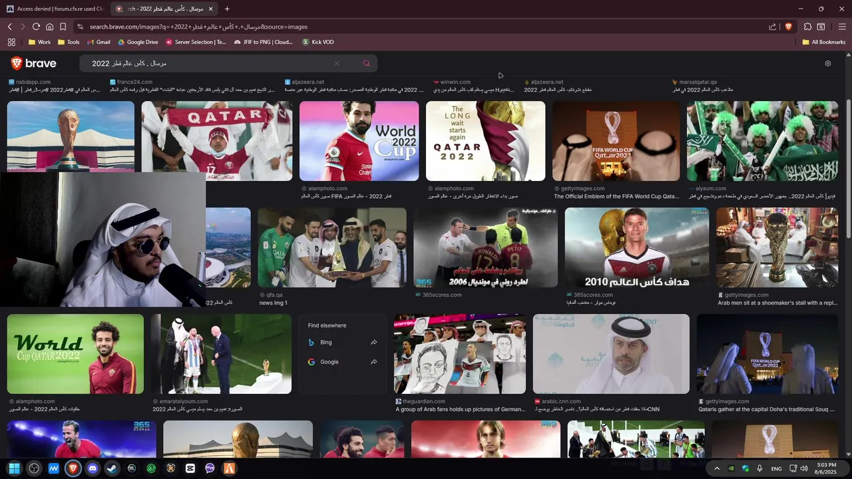852x479 pixels.
Task: Go to the browser Home page
Action: point(49,27)
